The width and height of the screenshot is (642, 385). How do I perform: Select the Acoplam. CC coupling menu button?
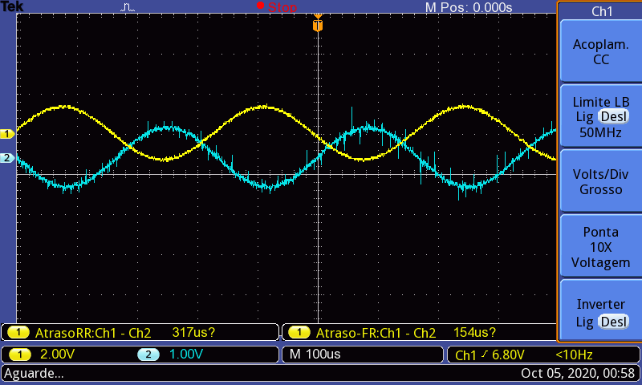coord(600,51)
